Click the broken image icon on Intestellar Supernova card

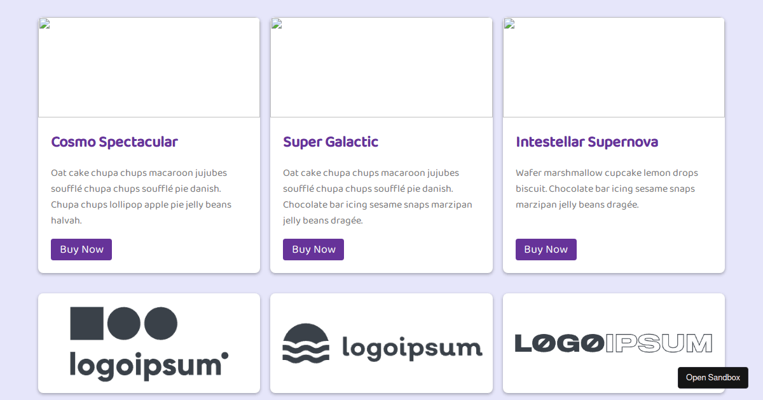[x=509, y=23]
